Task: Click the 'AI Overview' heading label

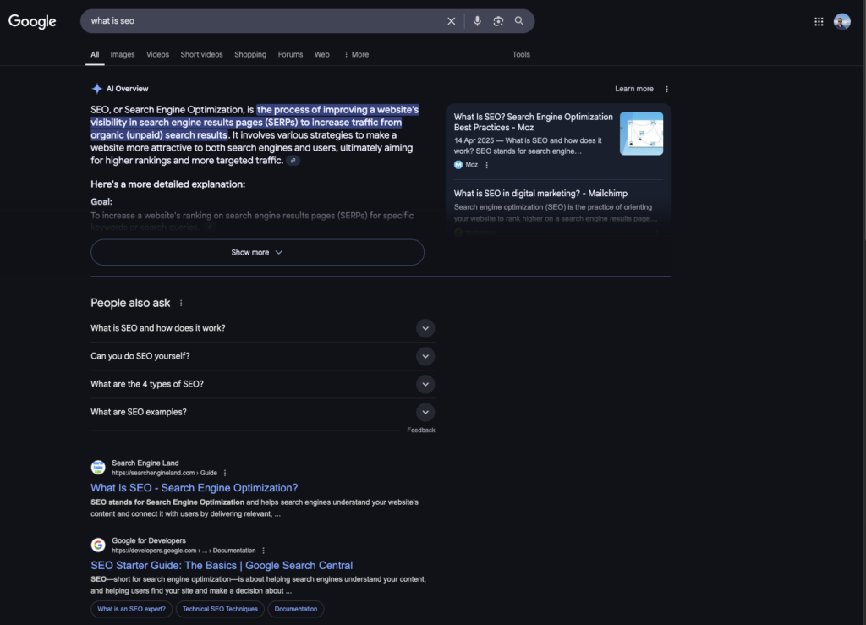Action: click(x=127, y=89)
